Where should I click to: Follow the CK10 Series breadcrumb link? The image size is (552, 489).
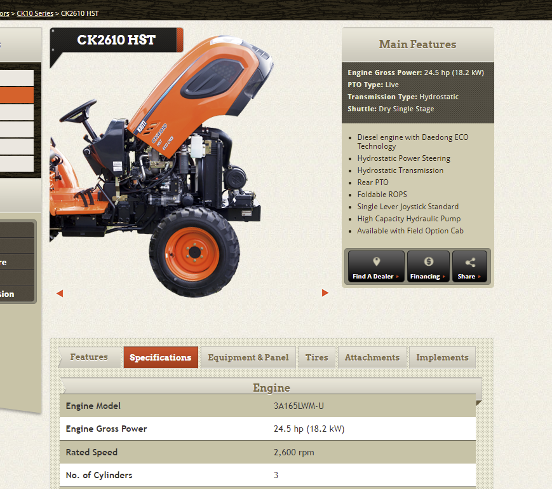click(35, 13)
